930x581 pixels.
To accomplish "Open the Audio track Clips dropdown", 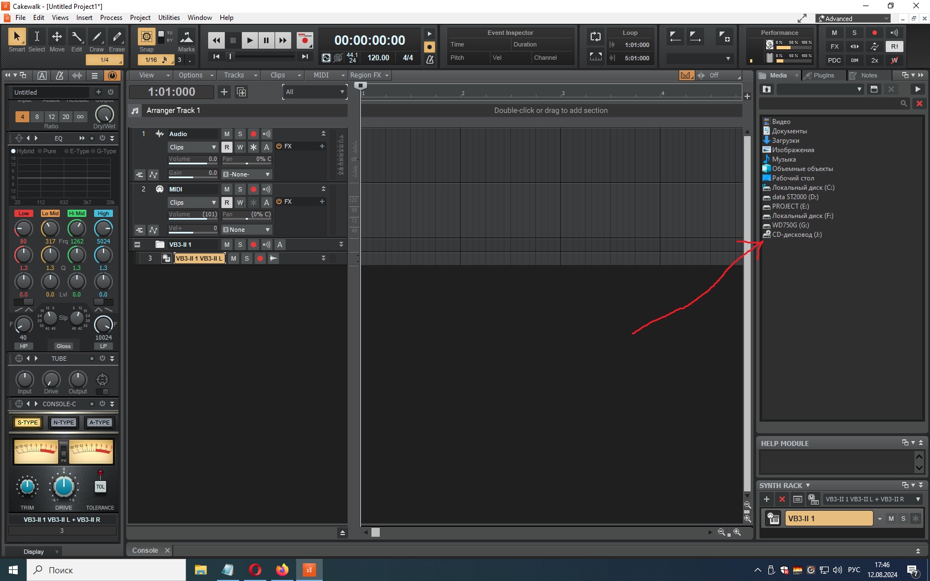I will pos(193,147).
